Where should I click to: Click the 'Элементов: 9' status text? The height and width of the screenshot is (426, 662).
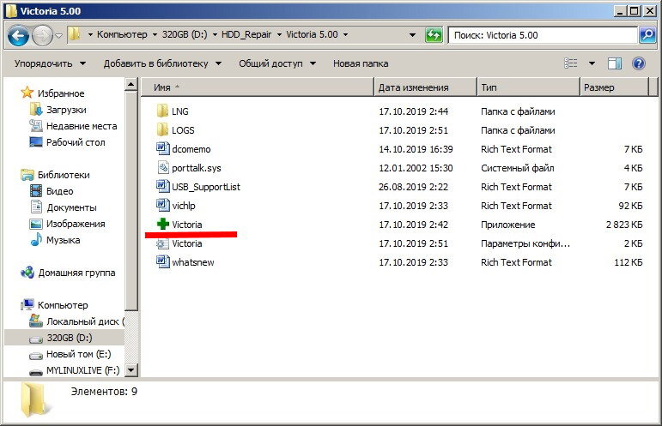coord(104,392)
